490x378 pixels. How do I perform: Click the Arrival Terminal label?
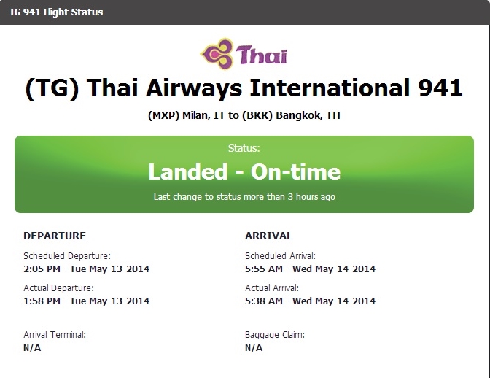click(55, 335)
